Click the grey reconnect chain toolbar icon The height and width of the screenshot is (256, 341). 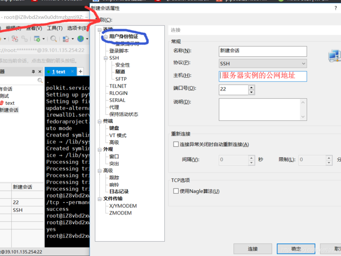coord(25,39)
